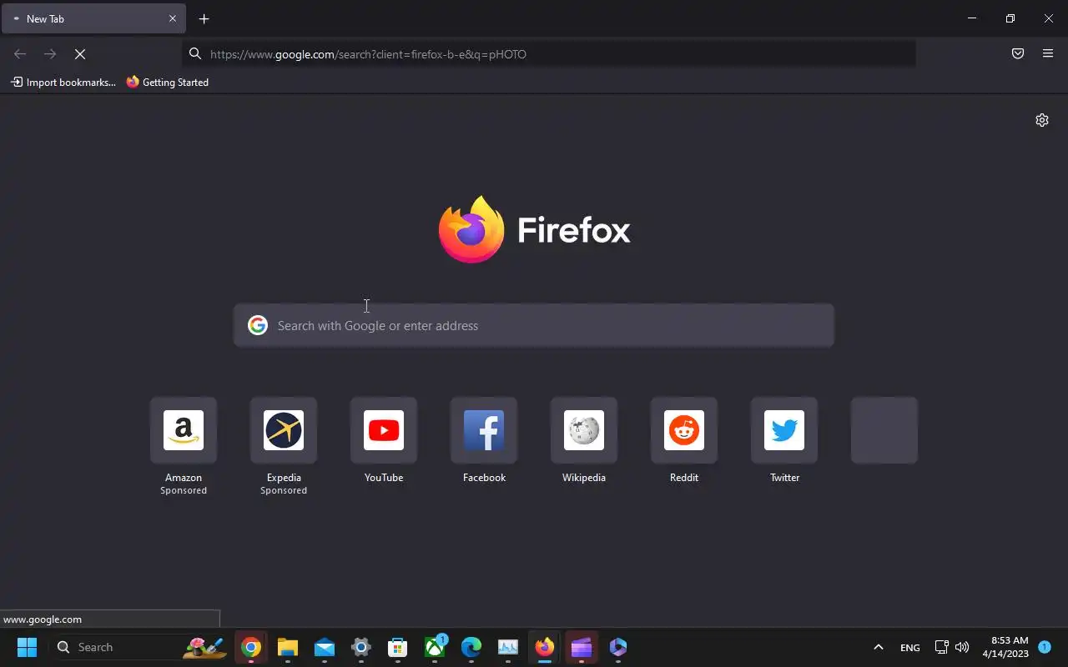Open Microsoft Edge from taskbar
Viewport: 1068px width, 667px height.
[471, 647]
